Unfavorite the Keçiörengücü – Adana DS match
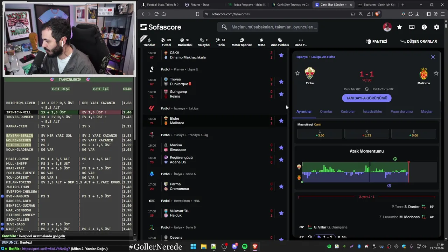 tap(281, 160)
